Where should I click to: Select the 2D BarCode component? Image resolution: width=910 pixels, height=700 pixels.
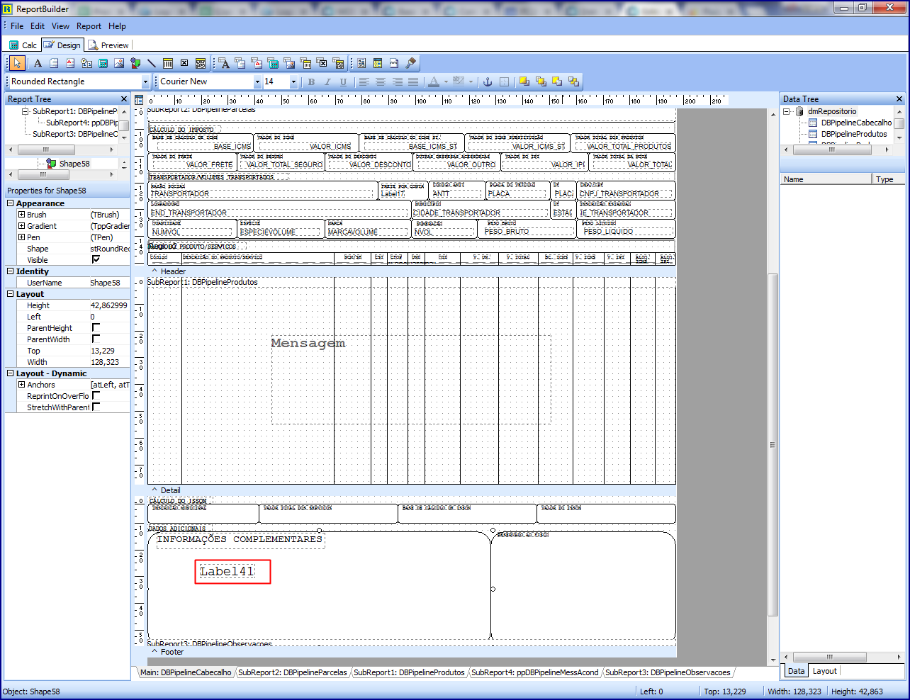click(201, 63)
